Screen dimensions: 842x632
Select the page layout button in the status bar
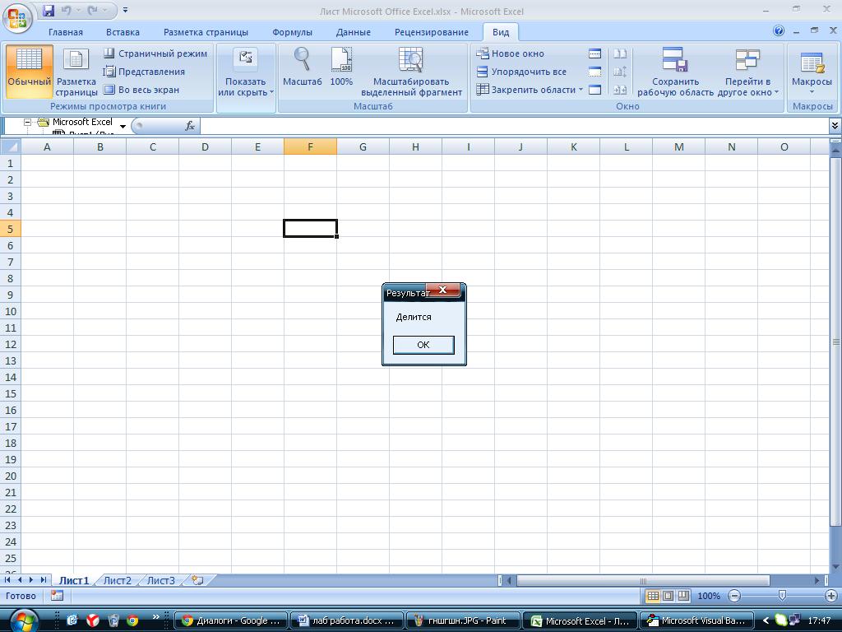coord(668,596)
